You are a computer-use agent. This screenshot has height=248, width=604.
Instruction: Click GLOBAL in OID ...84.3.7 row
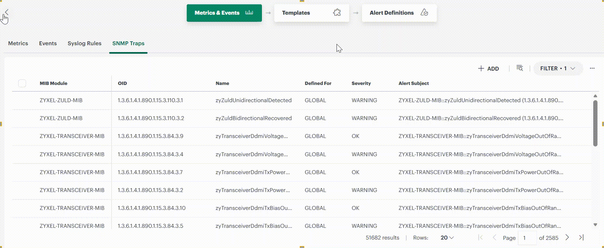click(x=315, y=172)
